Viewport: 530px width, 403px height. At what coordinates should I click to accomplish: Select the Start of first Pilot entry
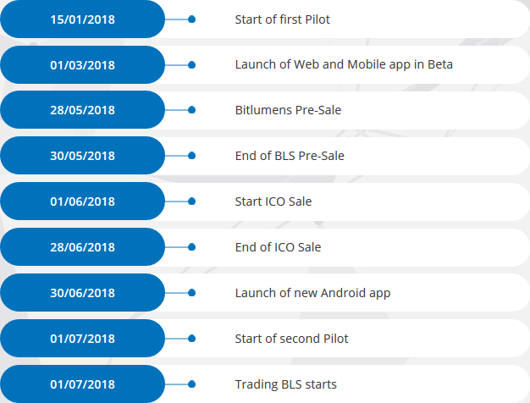point(282,19)
